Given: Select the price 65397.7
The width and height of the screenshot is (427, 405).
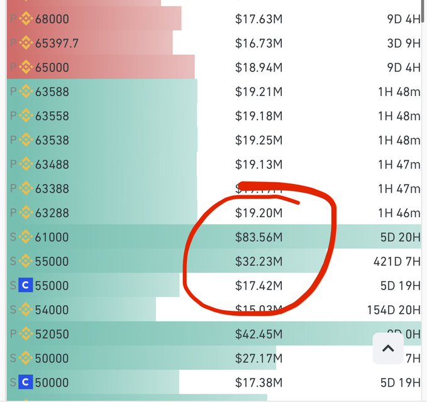Looking at the screenshot, I should click(57, 43).
